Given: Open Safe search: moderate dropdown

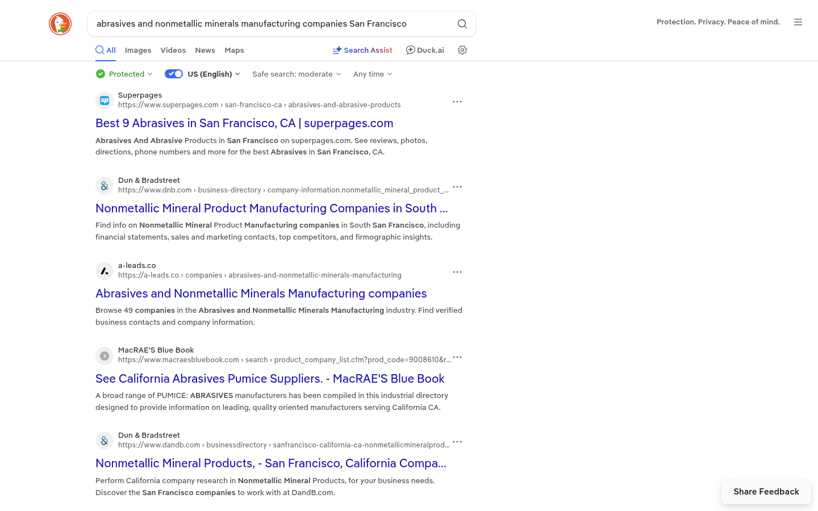Looking at the screenshot, I should pos(297,74).
